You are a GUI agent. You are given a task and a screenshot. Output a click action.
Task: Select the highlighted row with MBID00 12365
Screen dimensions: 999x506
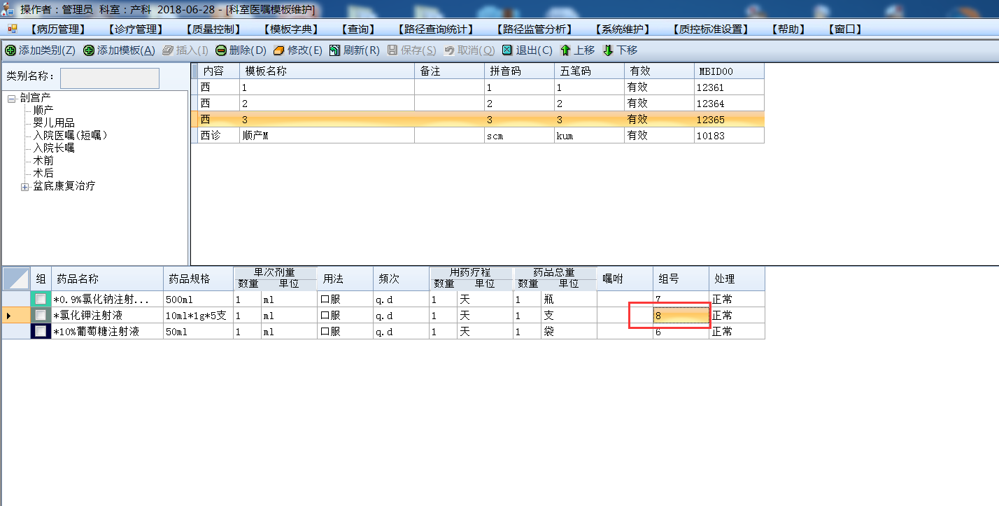coord(477,120)
